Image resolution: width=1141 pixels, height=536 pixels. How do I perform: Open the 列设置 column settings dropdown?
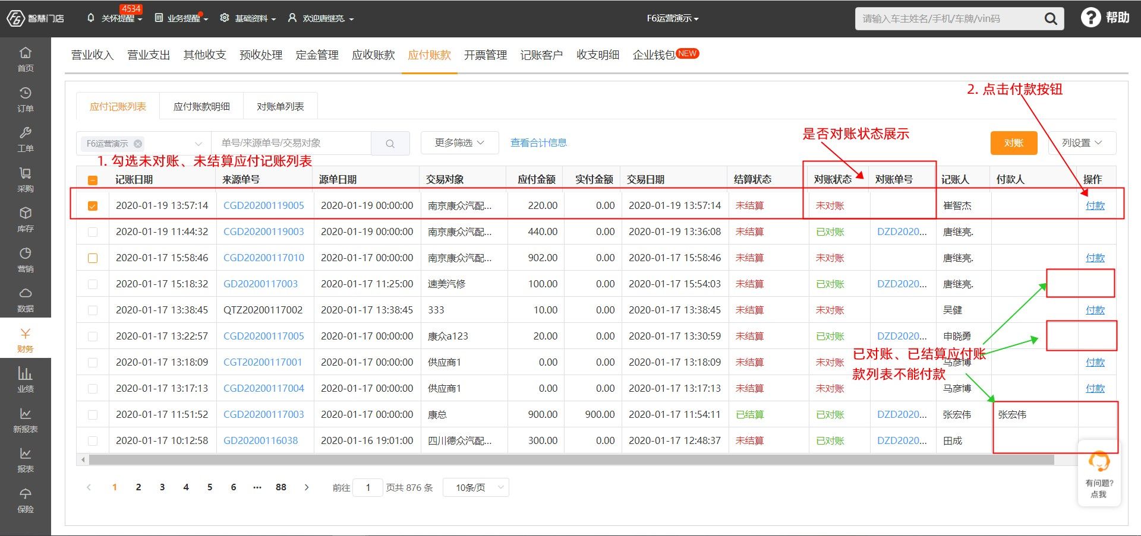coord(1082,143)
